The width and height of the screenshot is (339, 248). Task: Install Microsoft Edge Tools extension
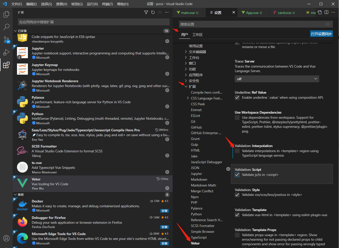165,243
